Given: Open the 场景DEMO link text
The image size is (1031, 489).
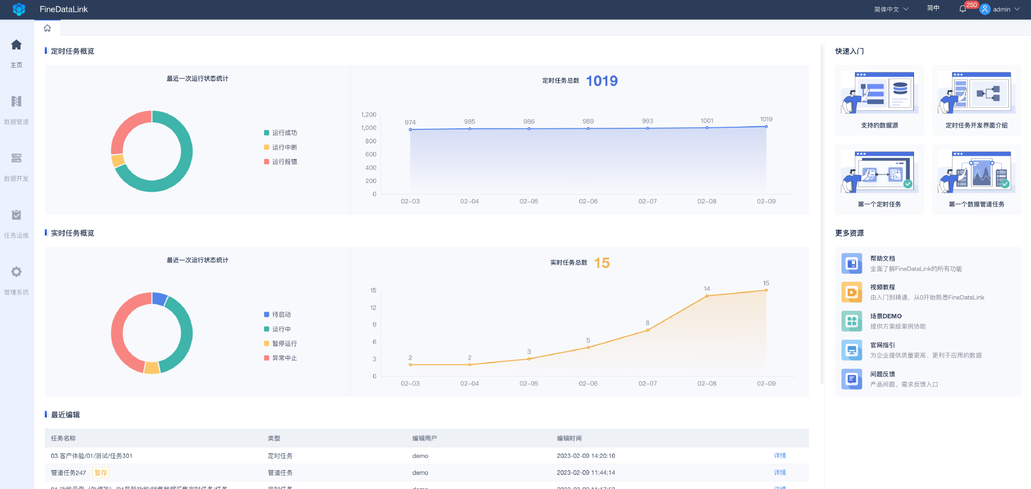Looking at the screenshot, I should pos(886,317).
